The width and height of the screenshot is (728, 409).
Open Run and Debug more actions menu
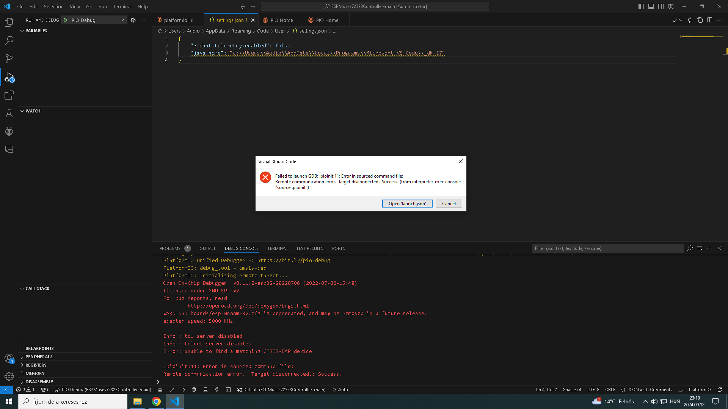click(x=143, y=20)
